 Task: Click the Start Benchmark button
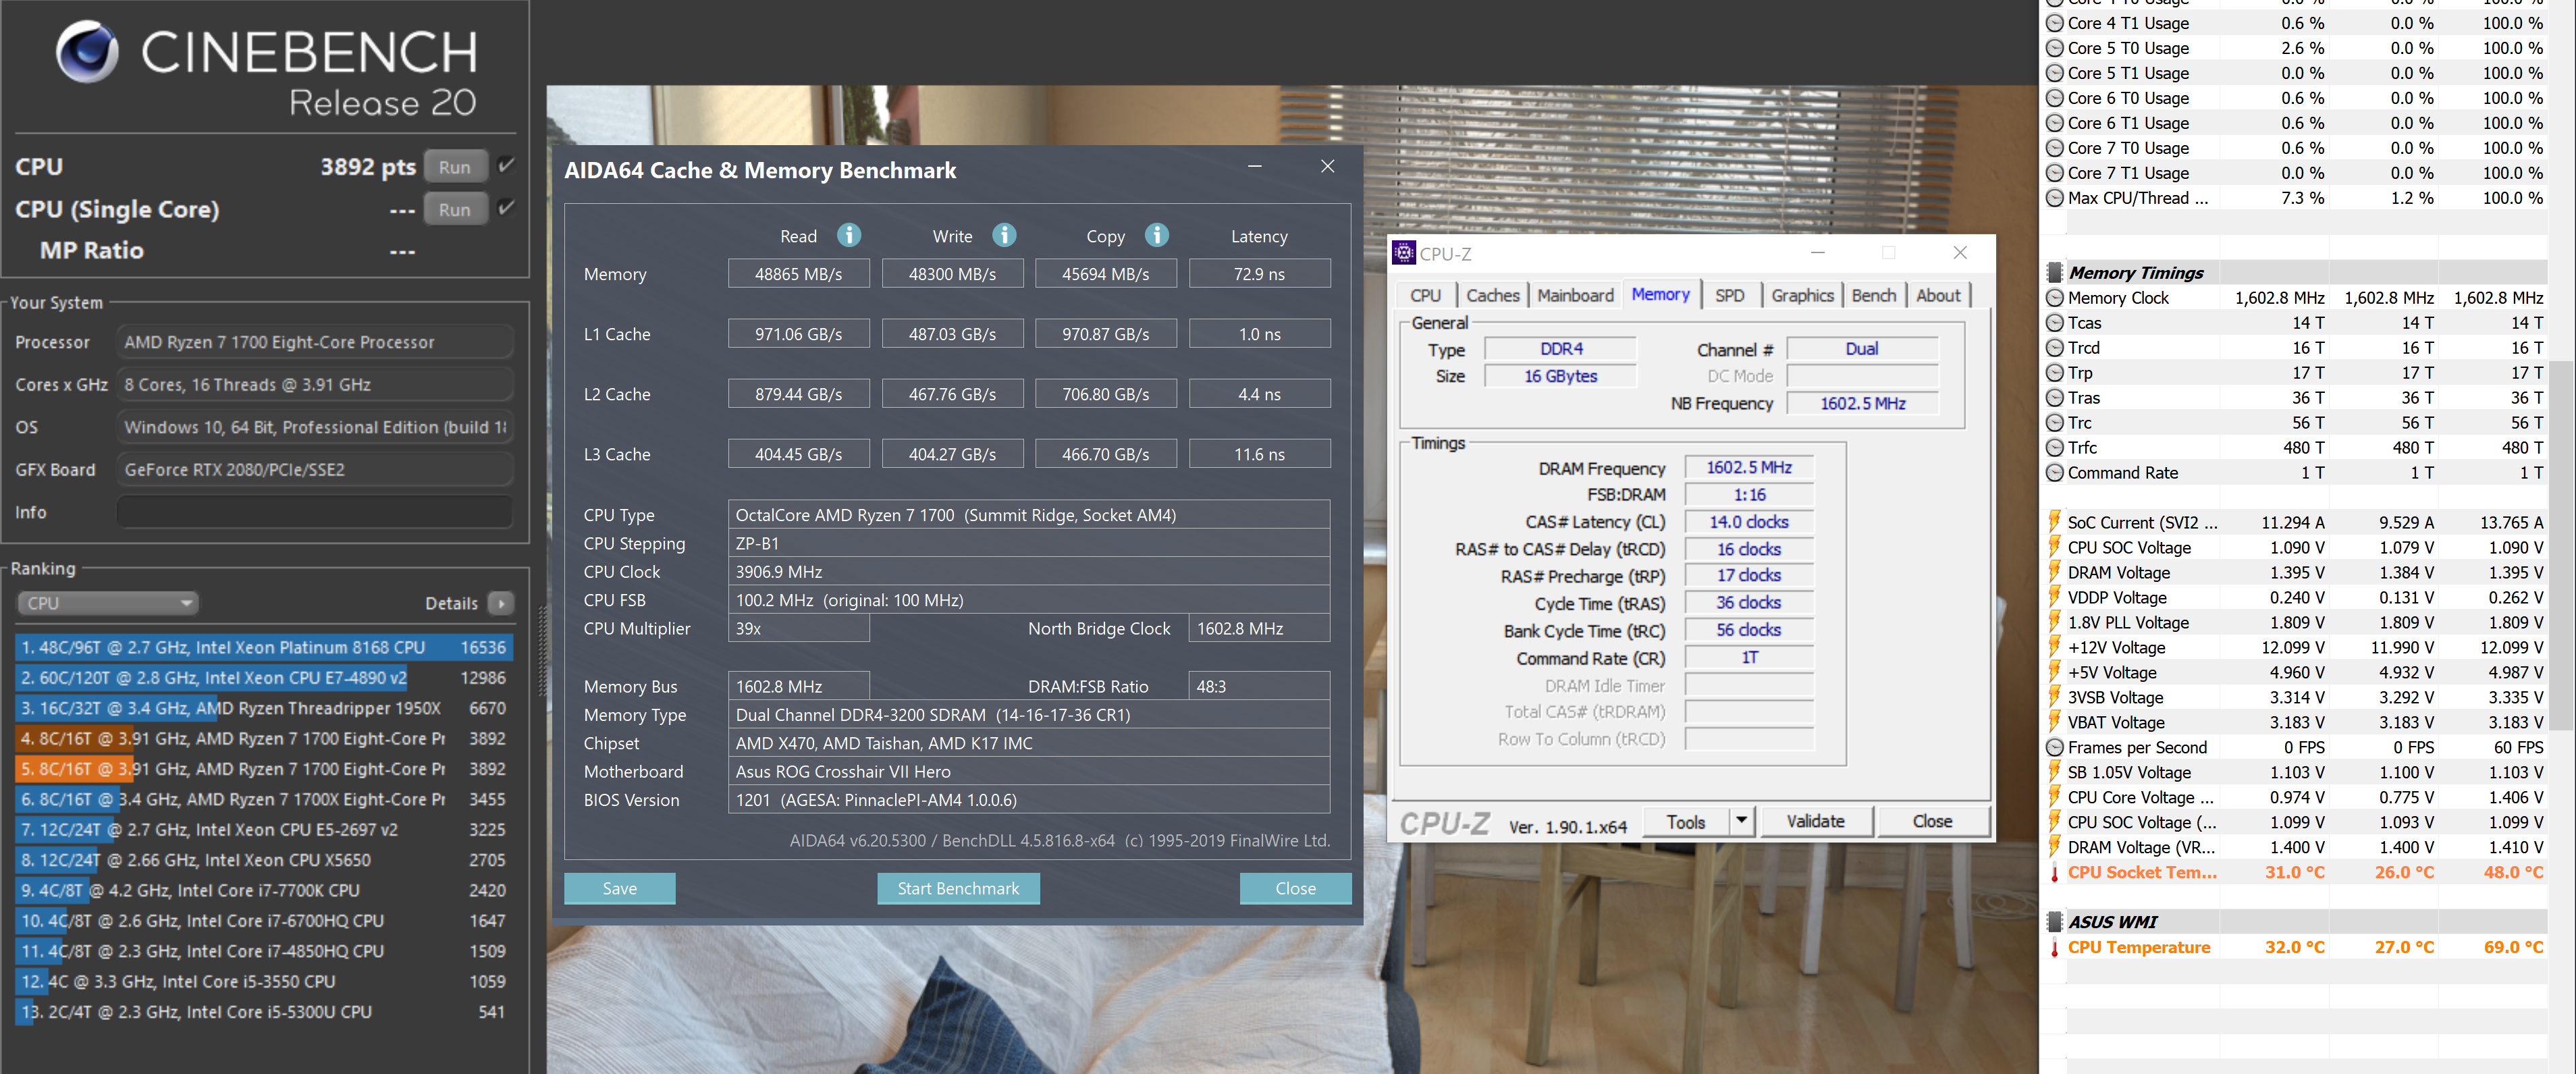pos(957,888)
